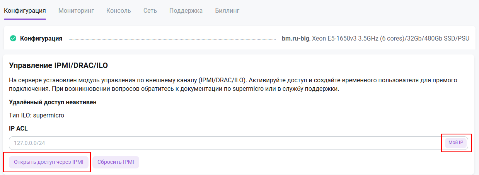Click the IP ACL field label

point(18,128)
